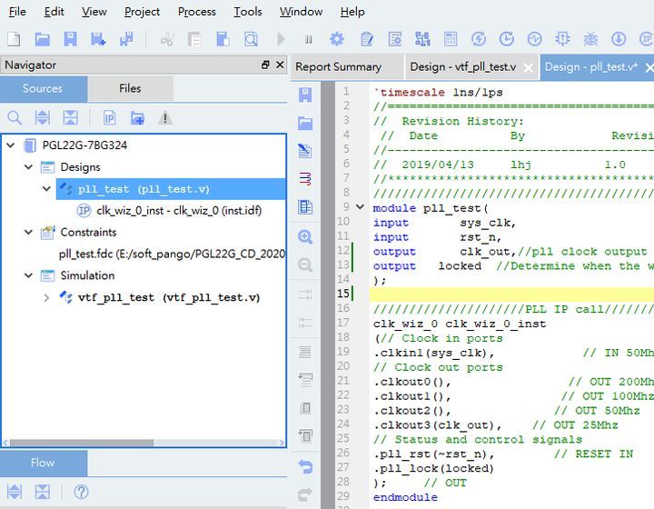Click the bug debugger icon in toolbar
The width and height of the screenshot is (654, 509).
coord(590,39)
